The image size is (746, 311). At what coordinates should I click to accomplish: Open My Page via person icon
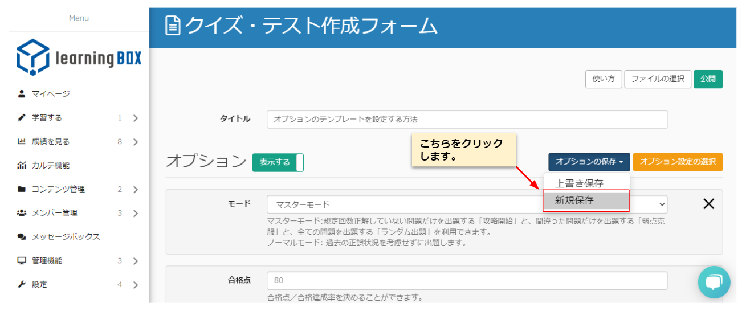pos(22,94)
